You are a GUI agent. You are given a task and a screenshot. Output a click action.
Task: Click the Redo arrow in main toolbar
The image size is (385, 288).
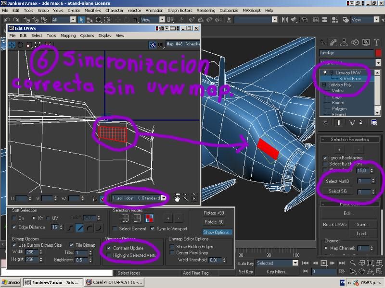(x=16, y=20)
